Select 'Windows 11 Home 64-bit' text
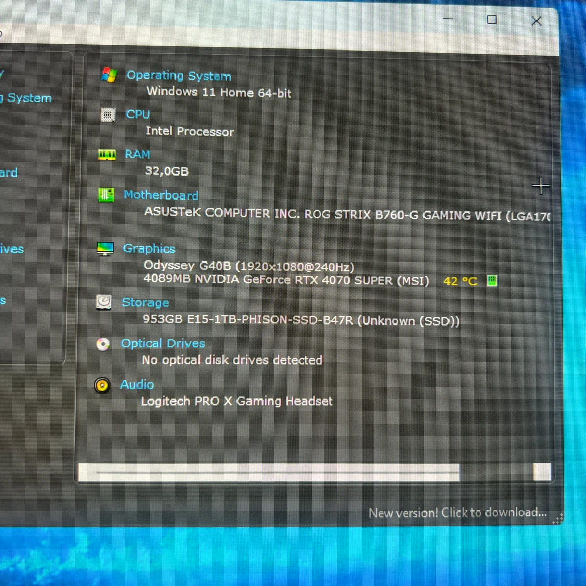Screen dimensions: 586x586 [219, 92]
